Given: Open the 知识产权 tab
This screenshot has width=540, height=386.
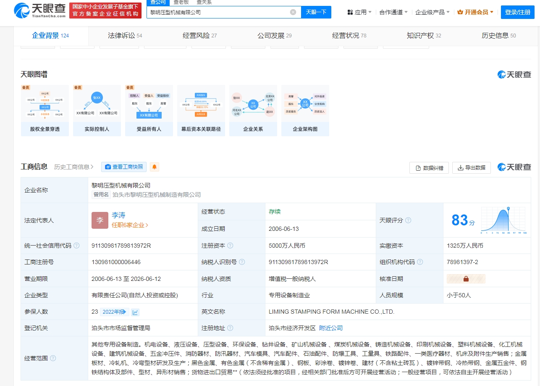Looking at the screenshot, I should (424, 36).
